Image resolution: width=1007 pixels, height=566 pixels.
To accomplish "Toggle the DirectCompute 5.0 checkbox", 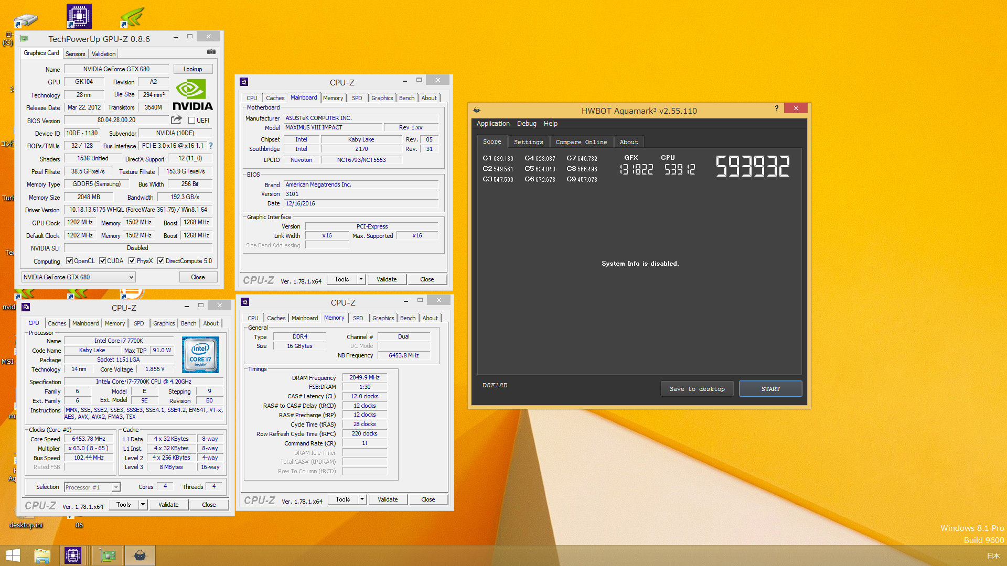I will click(x=161, y=261).
